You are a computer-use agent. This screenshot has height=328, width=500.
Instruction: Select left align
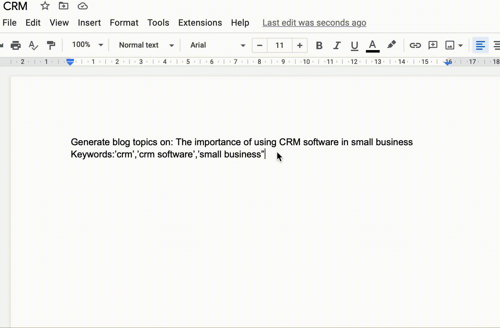tap(480, 45)
